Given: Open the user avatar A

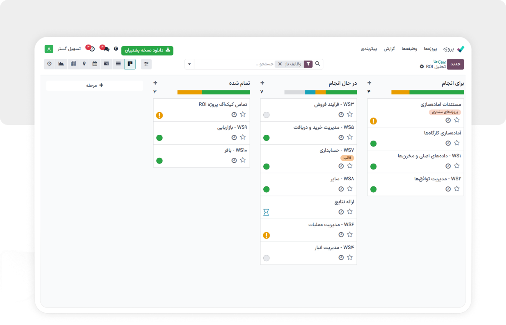Looking at the screenshot, I should point(49,49).
